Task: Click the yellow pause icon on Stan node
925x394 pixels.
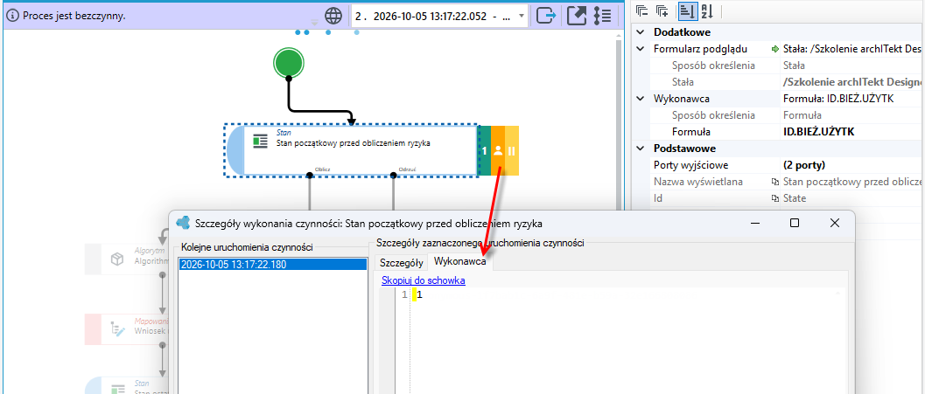Action: pyautogui.click(x=511, y=151)
